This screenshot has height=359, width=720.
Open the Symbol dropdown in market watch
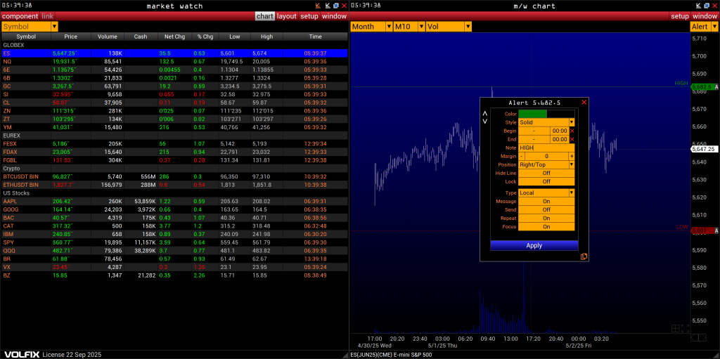[30, 27]
